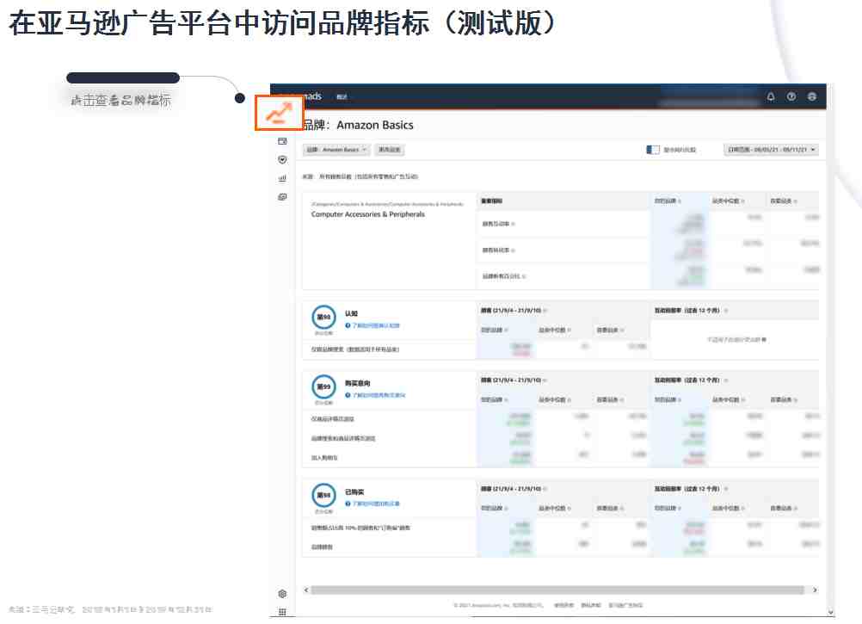This screenshot has height=624, width=862.
Task: Click the info icon beside the 购买意向 learn-more link
Action: (348, 395)
